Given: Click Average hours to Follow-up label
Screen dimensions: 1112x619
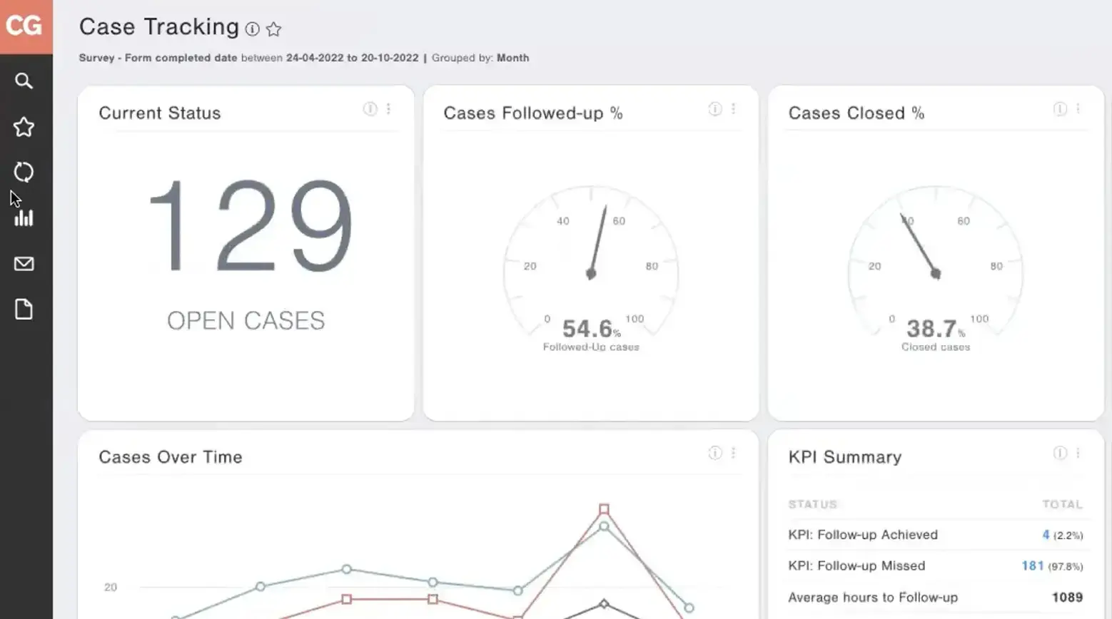Looking at the screenshot, I should 873,597.
